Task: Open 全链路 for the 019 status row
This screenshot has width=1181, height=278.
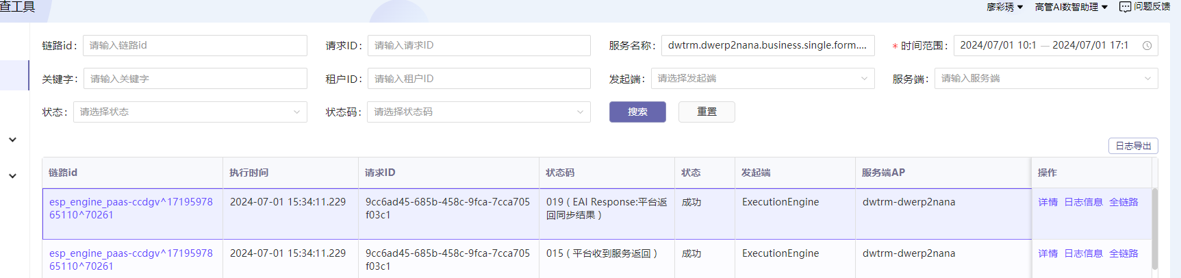Action: 1123,202
